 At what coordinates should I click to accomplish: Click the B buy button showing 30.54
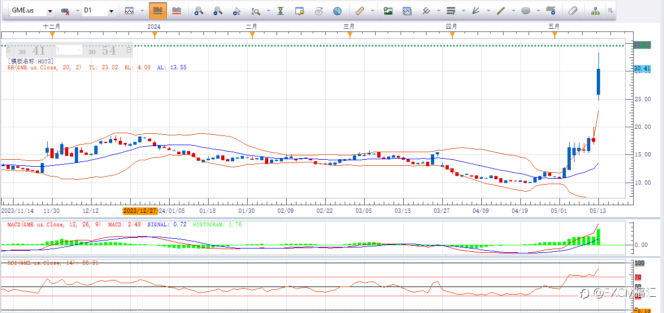(x=109, y=51)
